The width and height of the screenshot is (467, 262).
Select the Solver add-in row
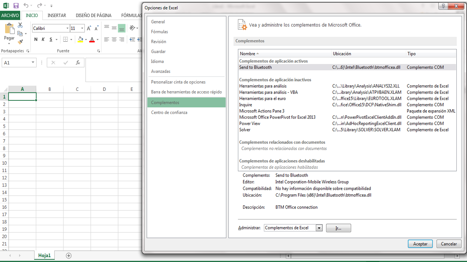coord(245,130)
